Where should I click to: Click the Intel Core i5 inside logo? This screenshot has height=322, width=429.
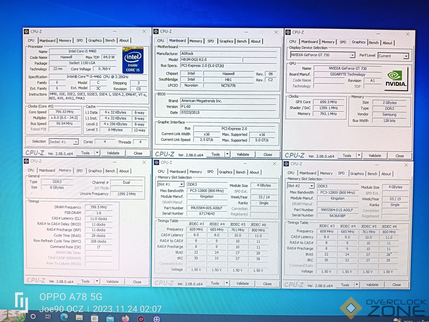(133, 60)
